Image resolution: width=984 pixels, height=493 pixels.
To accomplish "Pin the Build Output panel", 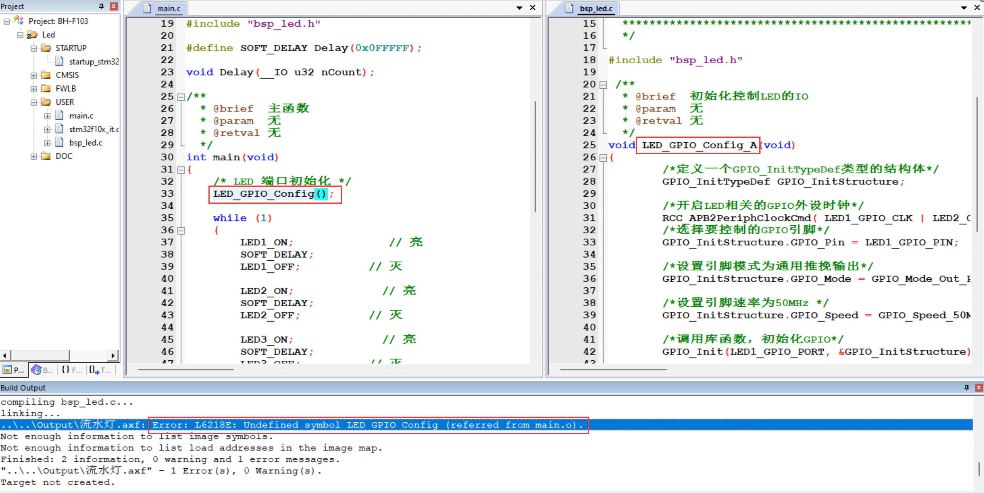I will click(x=966, y=388).
